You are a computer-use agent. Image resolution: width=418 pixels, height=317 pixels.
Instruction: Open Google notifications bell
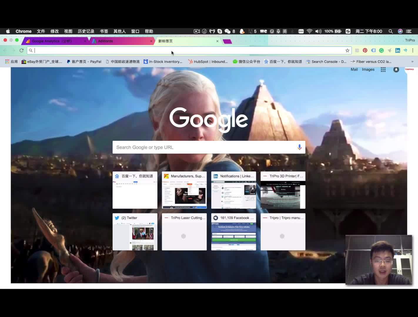(x=396, y=70)
